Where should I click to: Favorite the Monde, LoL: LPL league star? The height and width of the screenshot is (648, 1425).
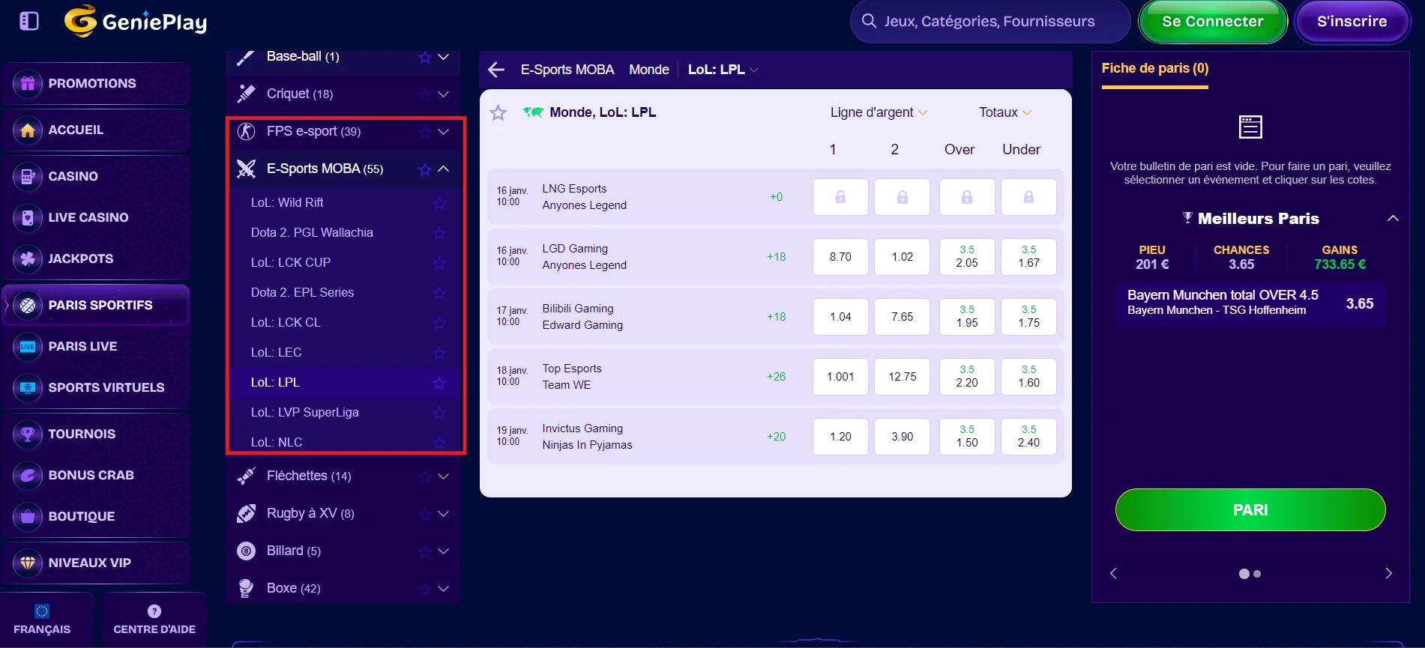(x=498, y=112)
